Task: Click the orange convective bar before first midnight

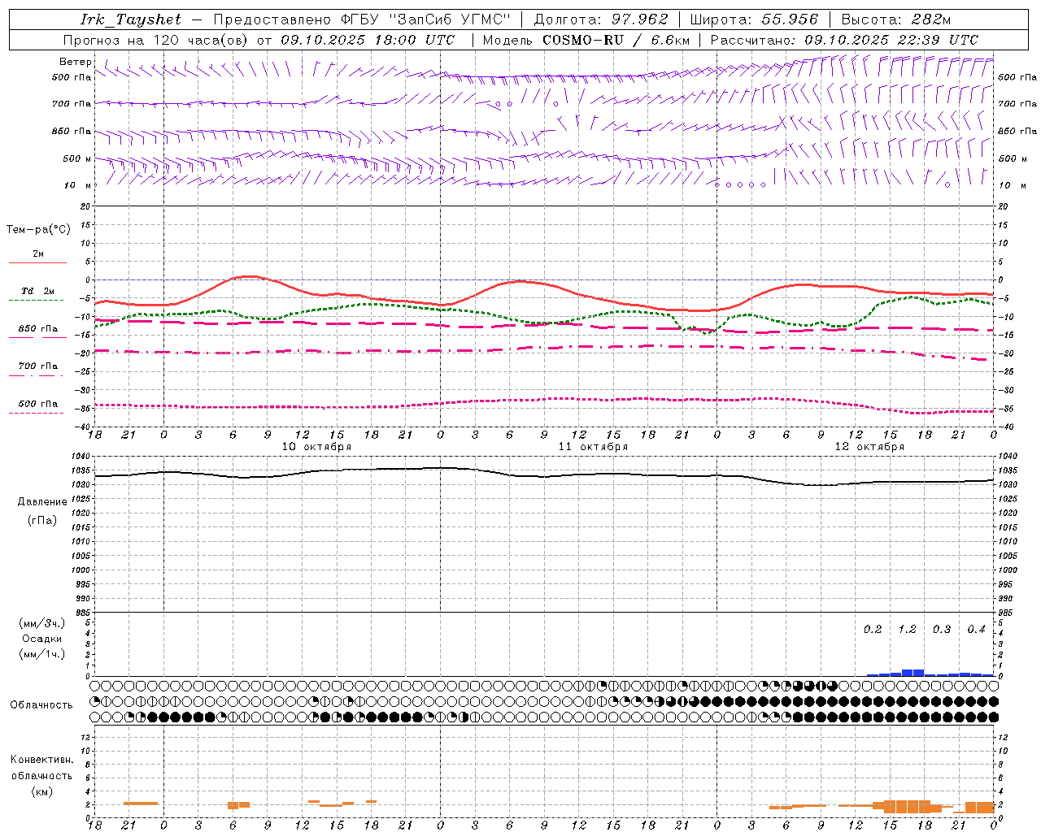Action: coord(141,804)
